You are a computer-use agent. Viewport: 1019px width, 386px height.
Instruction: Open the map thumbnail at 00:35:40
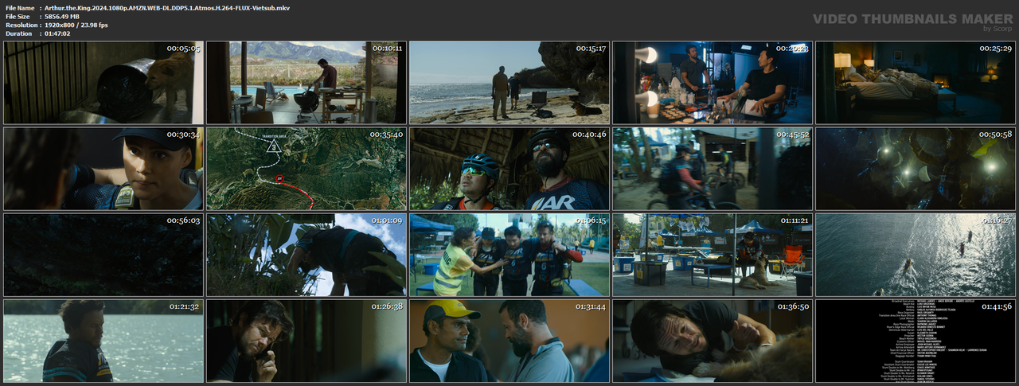[x=306, y=169]
